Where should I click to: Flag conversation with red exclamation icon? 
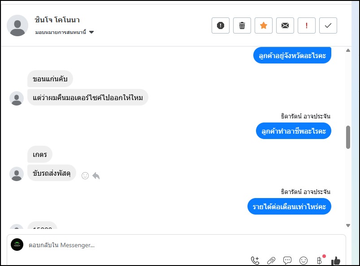[307, 25]
